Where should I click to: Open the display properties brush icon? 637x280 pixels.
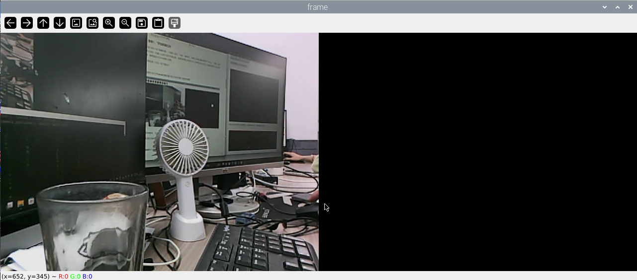tap(175, 23)
